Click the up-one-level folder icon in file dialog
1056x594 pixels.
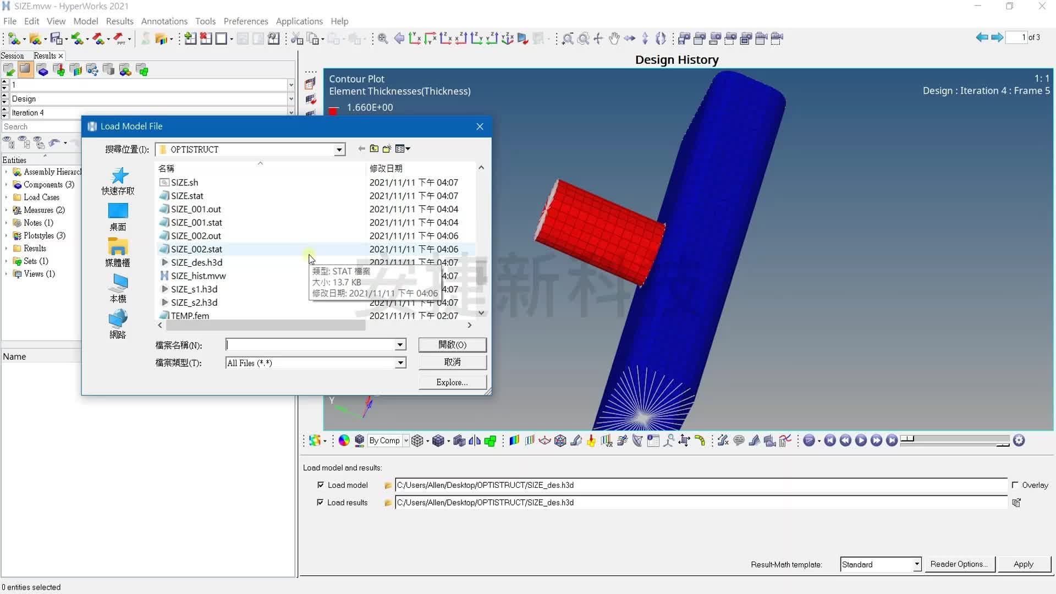point(374,148)
